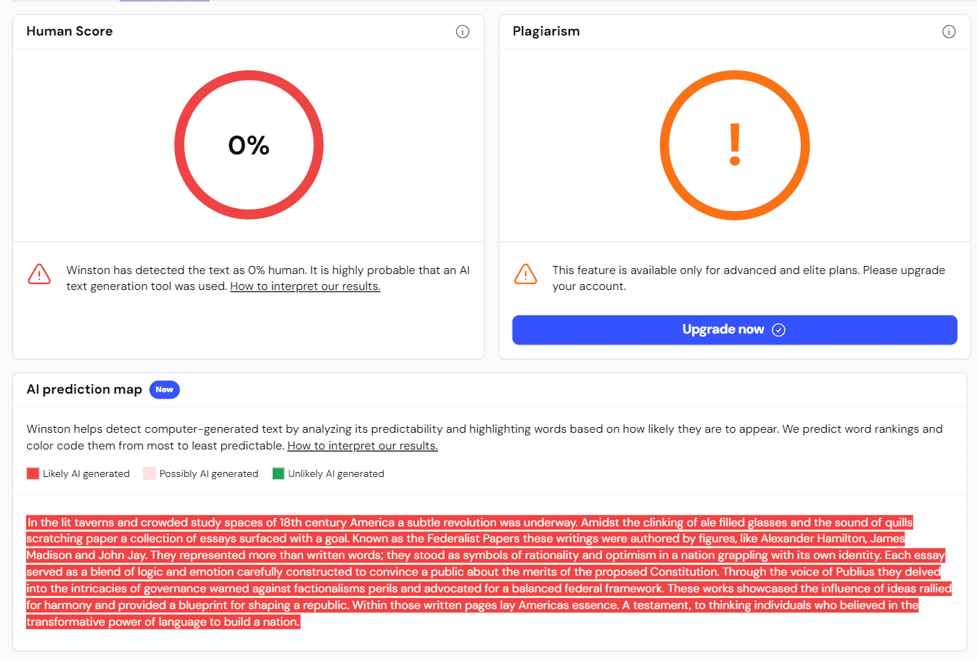Click the Human Score info icon
Screen dimensions: 977x659
462,32
